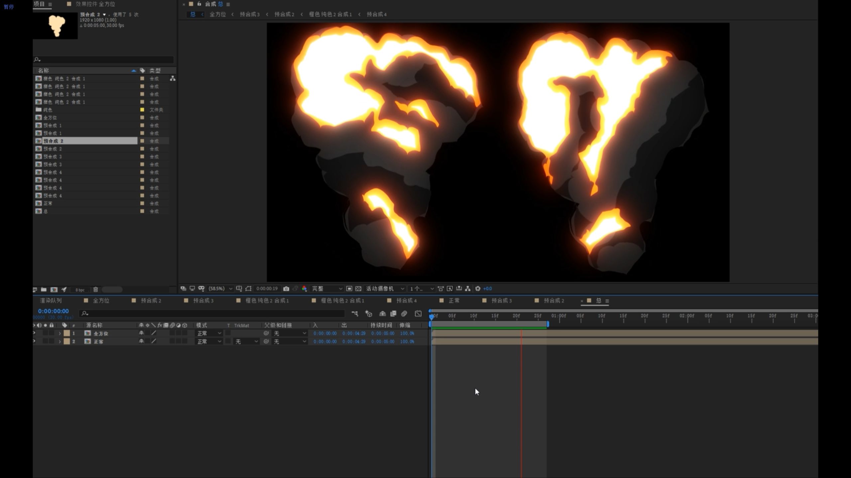851x478 pixels.
Task: Toggle pixel aspect ratio correction icon
Action: point(441,288)
